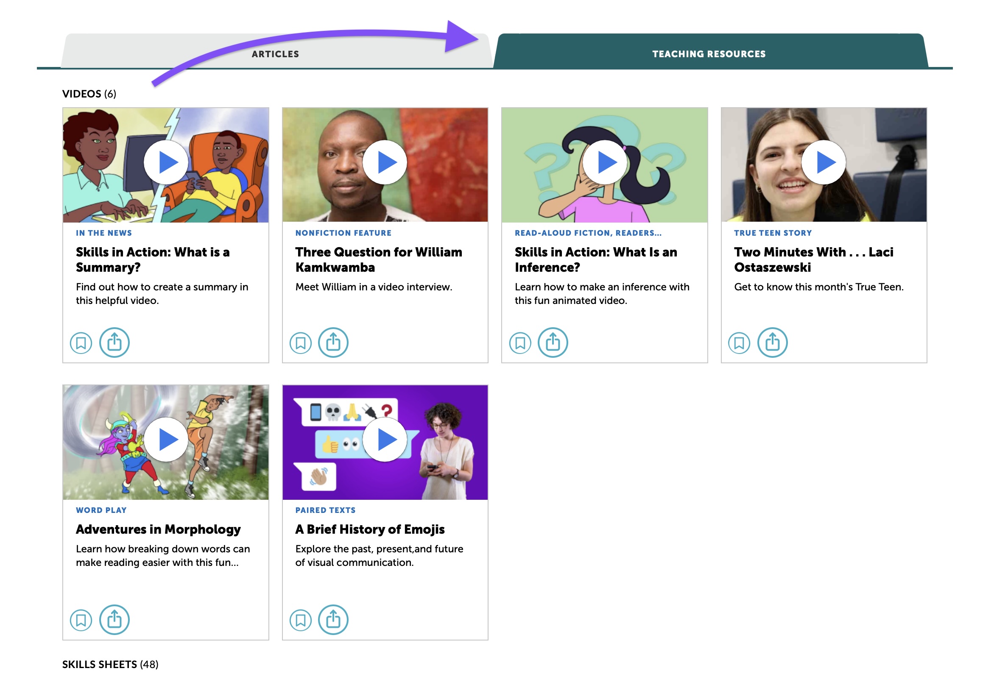The width and height of the screenshot is (994, 674).
Task: Share the Adventures in Morphology video
Action: click(x=114, y=620)
